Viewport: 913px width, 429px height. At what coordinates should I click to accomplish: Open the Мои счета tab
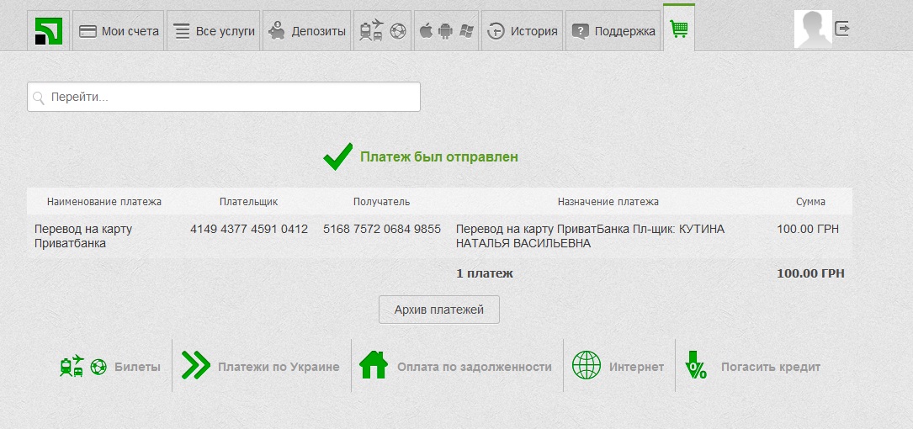(x=119, y=31)
